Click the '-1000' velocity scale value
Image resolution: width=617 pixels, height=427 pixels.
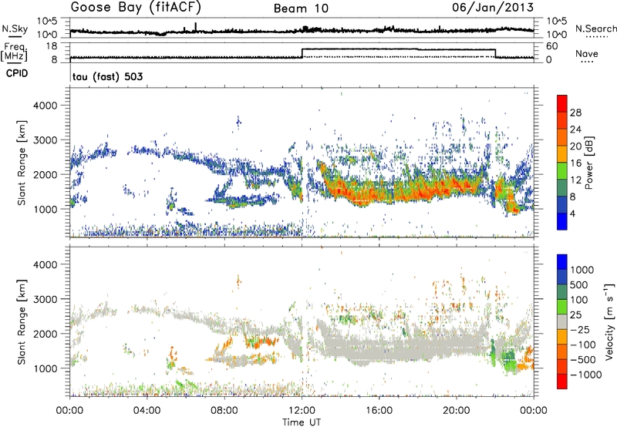point(586,375)
